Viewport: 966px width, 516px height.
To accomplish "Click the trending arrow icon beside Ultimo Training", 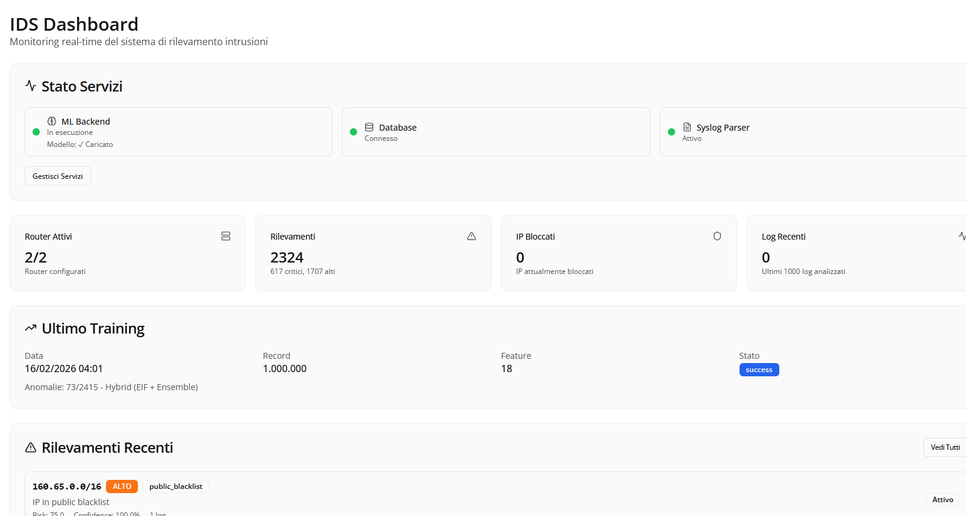I will click(x=31, y=328).
